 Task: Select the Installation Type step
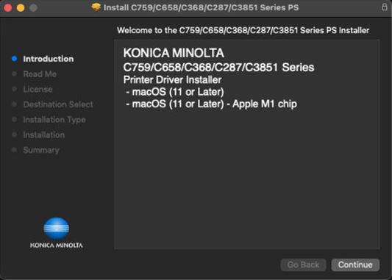(x=54, y=120)
